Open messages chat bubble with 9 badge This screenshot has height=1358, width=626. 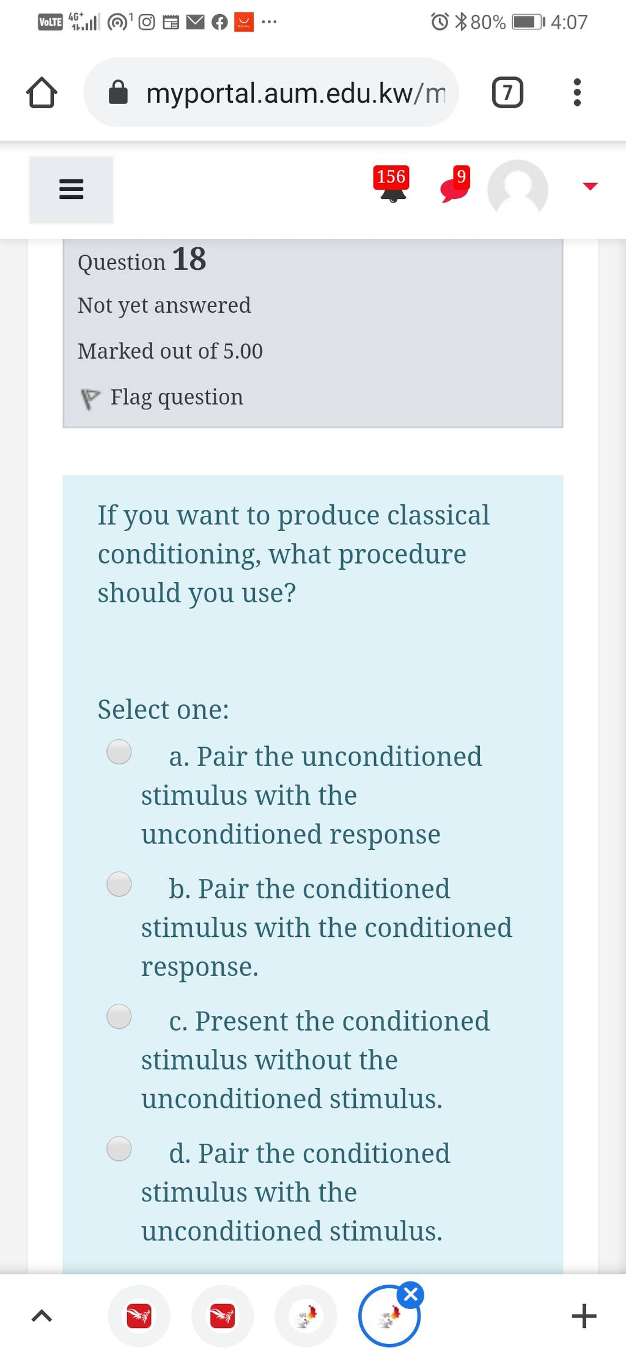coord(455,184)
